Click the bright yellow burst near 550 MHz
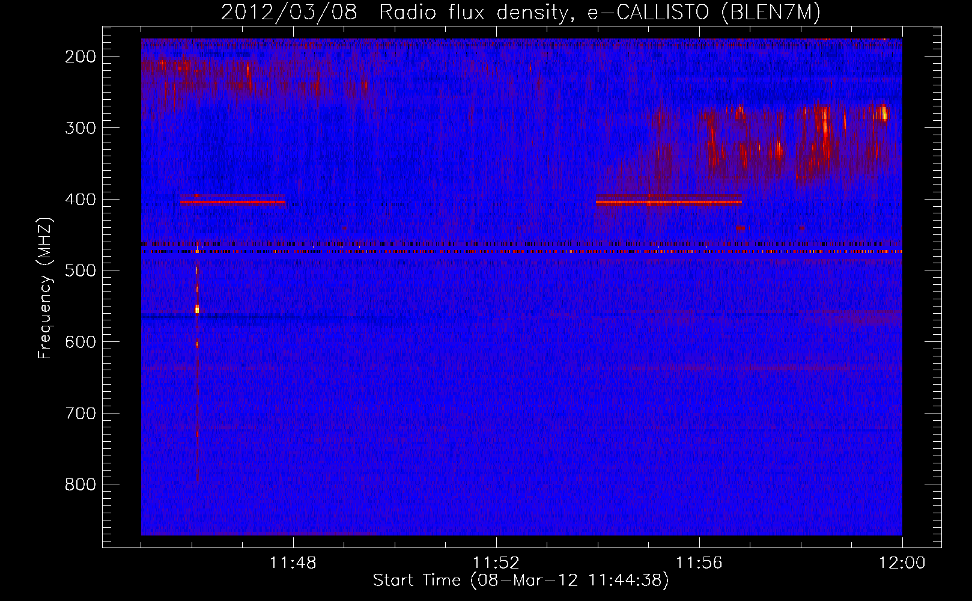The width and height of the screenshot is (972, 601). point(197,310)
